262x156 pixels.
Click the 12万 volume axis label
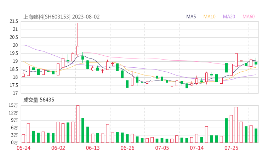tap(13, 113)
